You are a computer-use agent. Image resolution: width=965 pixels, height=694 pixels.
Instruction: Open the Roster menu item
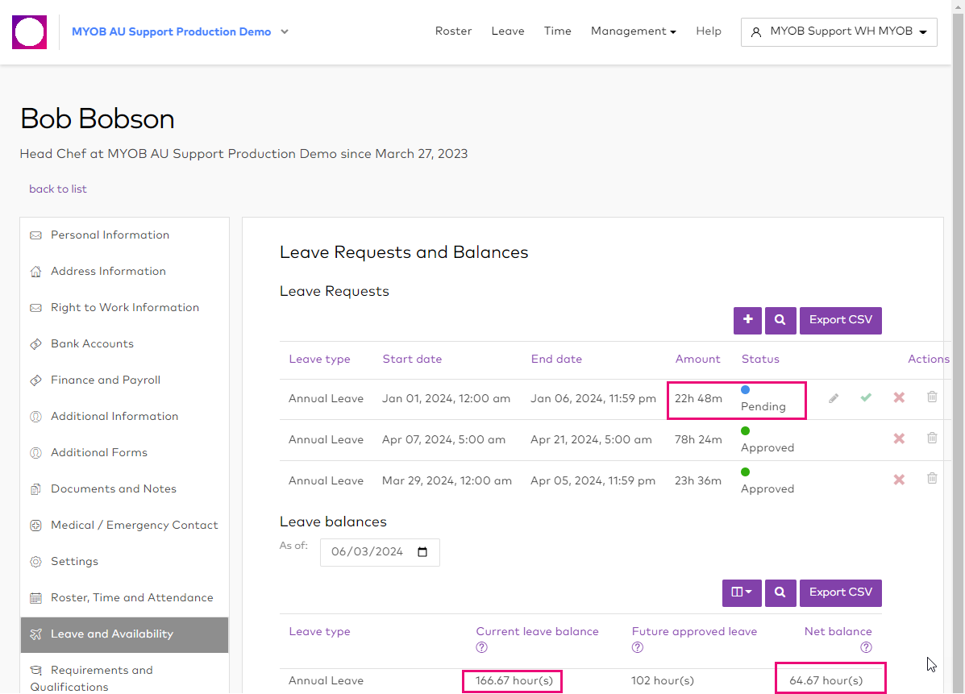click(x=453, y=31)
